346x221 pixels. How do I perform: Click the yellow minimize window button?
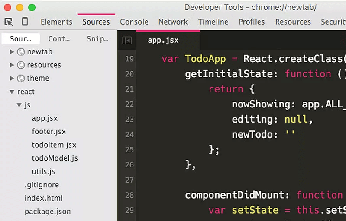coord(19,7)
